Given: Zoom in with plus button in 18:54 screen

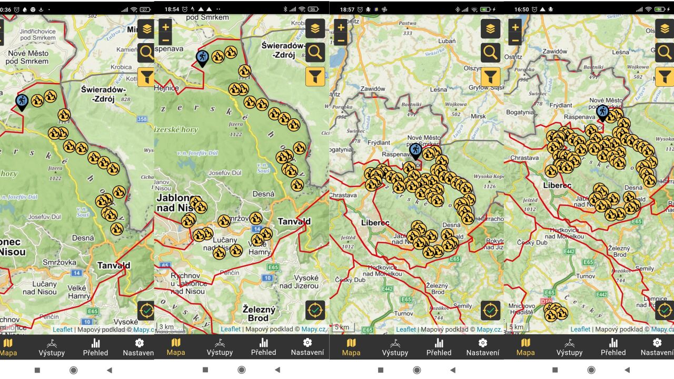Looking at the screenshot, I should [165, 26].
